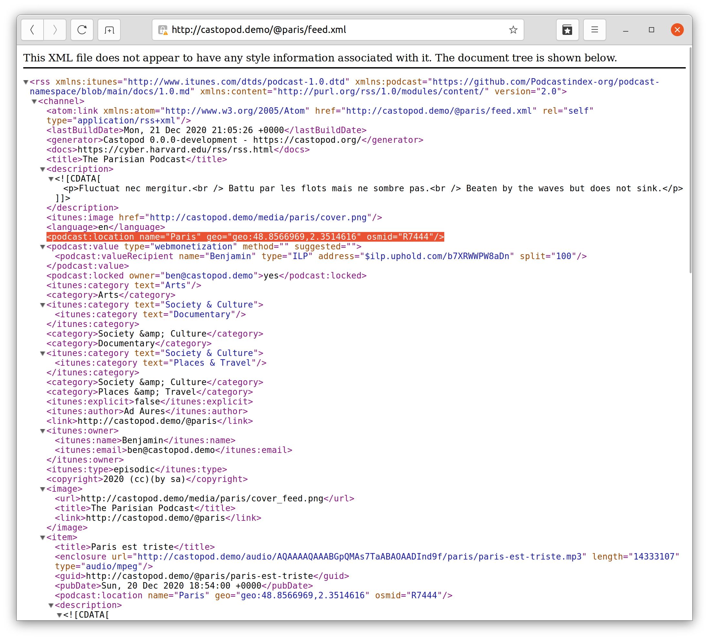Click the itunes:category text="Arts" line
This screenshot has width=709, height=639.
click(x=124, y=286)
